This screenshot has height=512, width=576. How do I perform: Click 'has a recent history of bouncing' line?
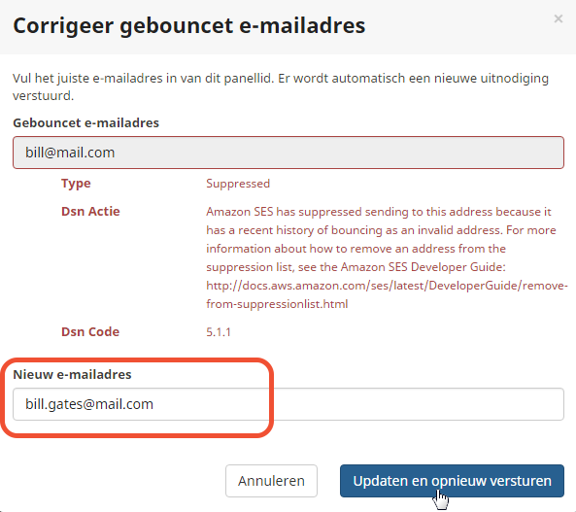click(381, 230)
